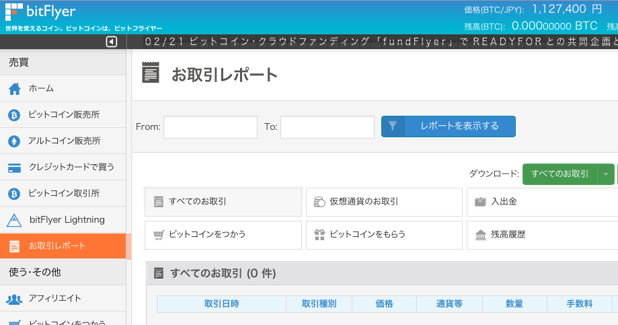Click the bitFlyer logo
The height and width of the screenshot is (325, 618).
[40, 11]
